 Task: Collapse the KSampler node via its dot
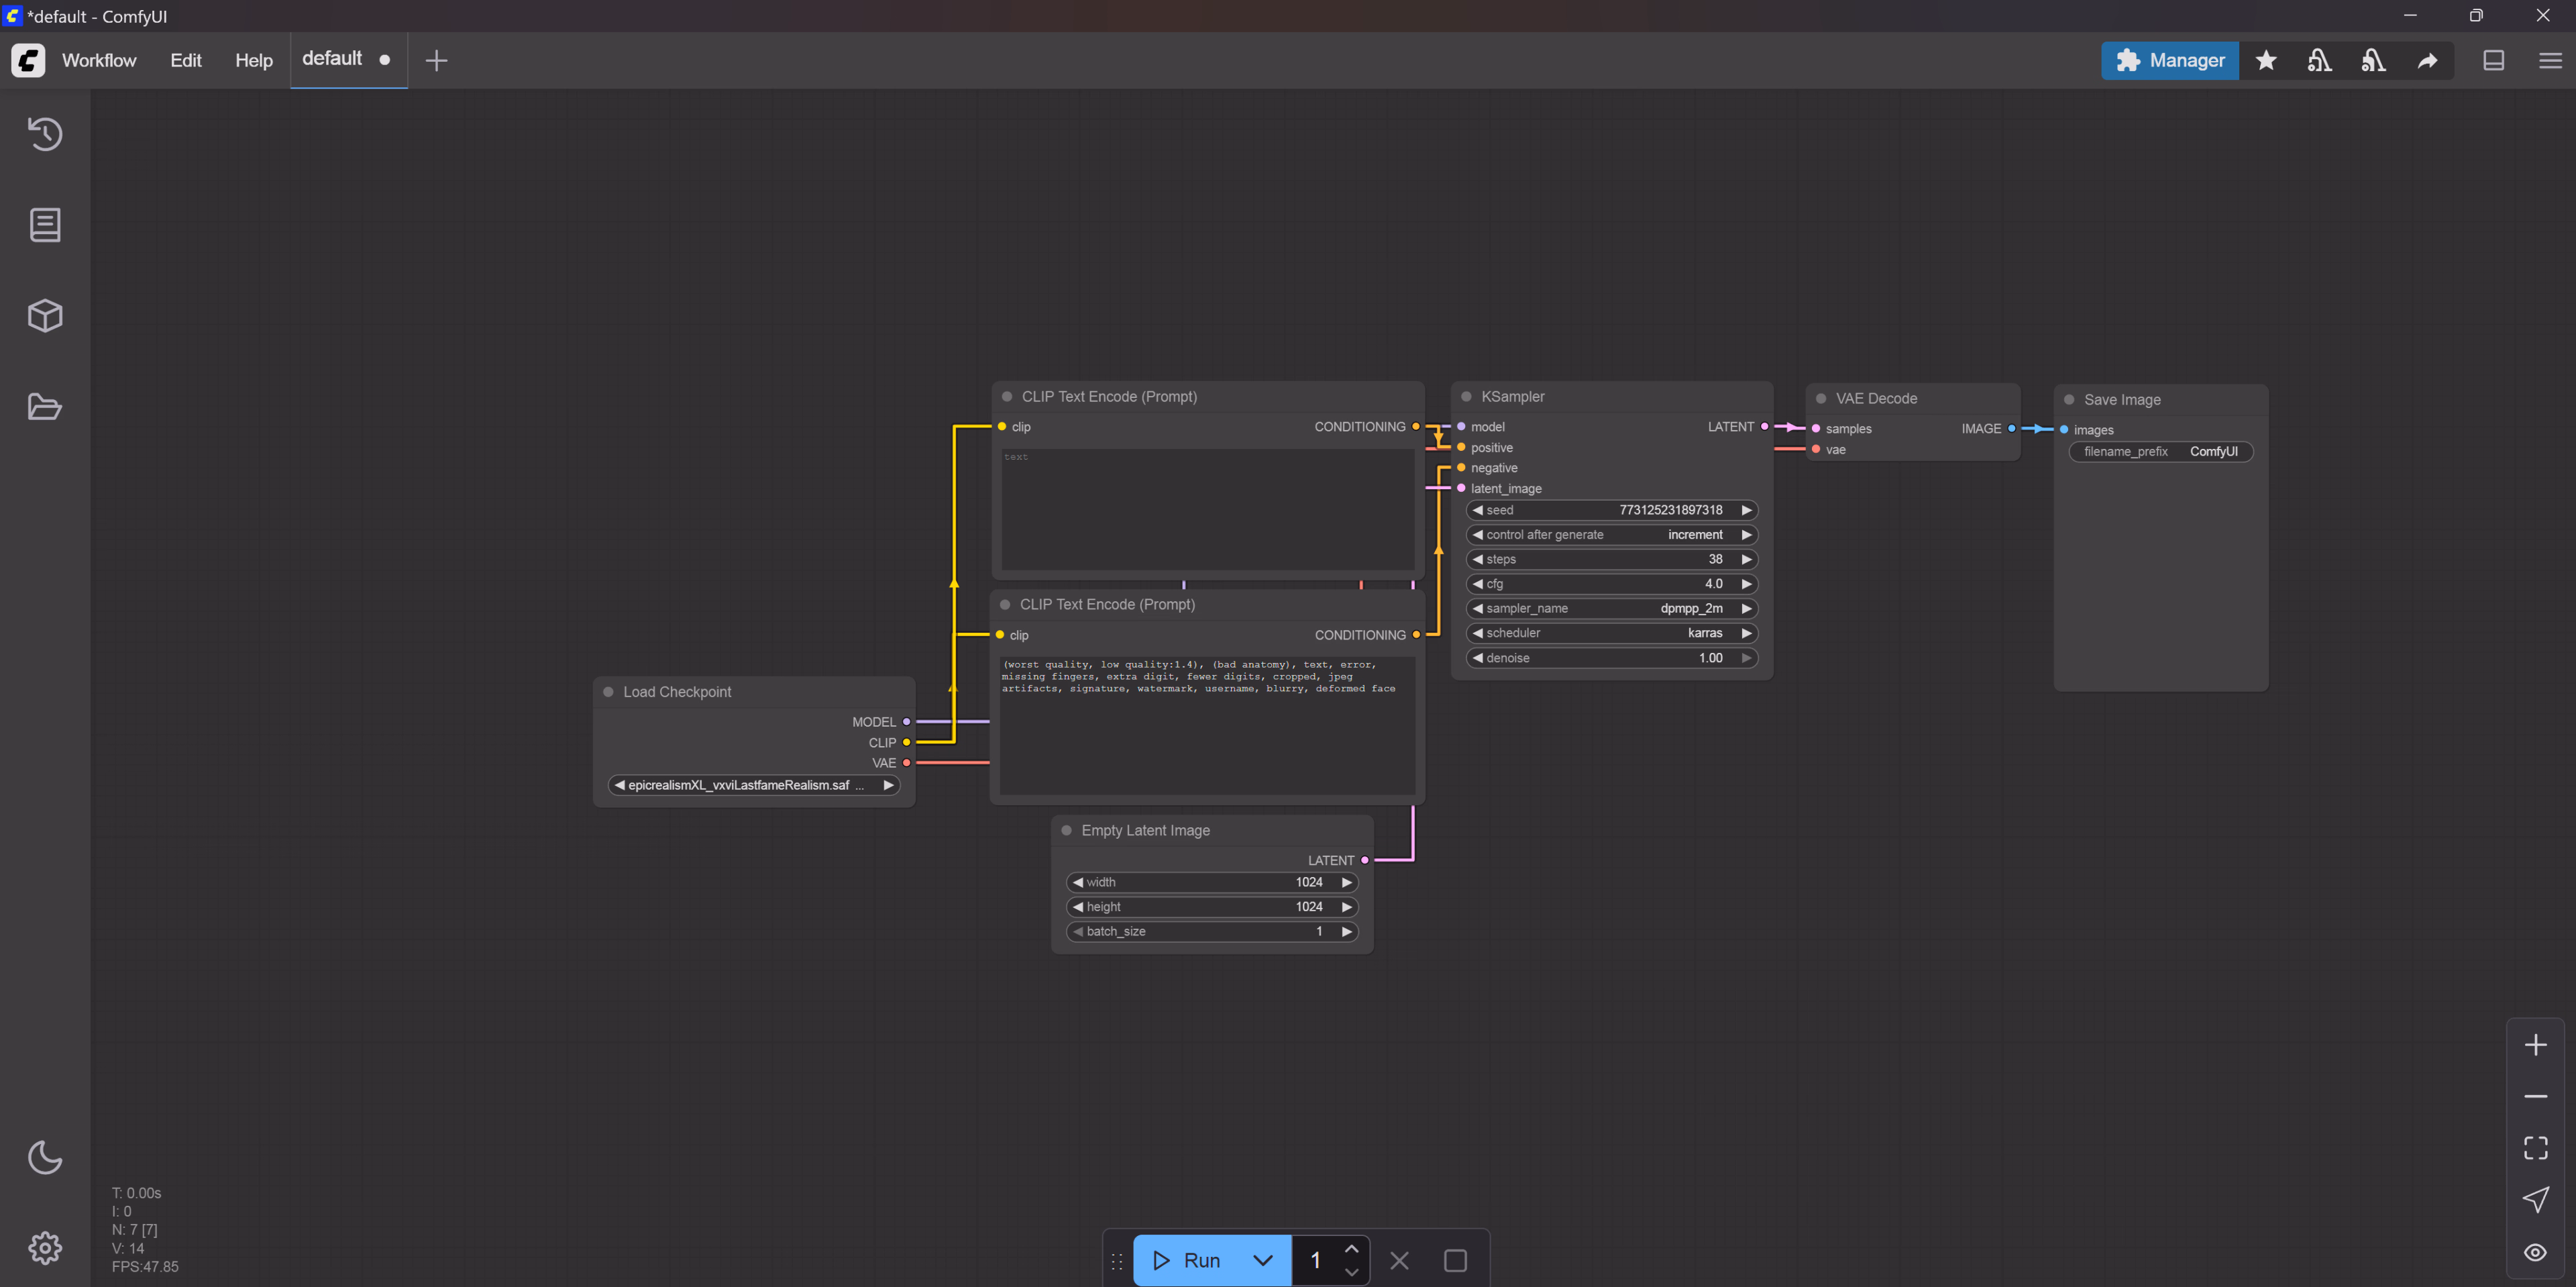coord(1466,397)
